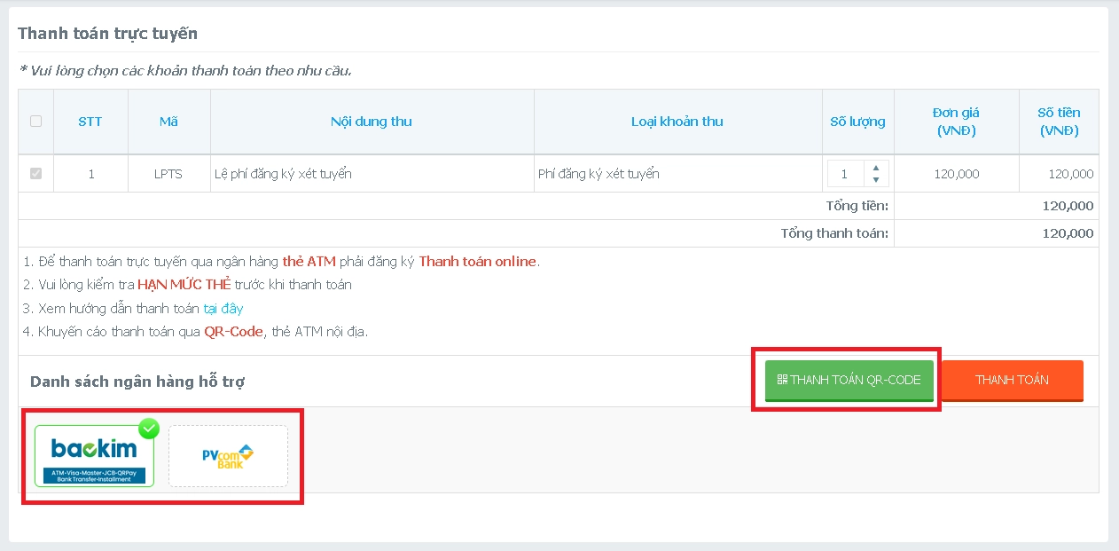Toggle the select-all checkbox in table header

(36, 122)
